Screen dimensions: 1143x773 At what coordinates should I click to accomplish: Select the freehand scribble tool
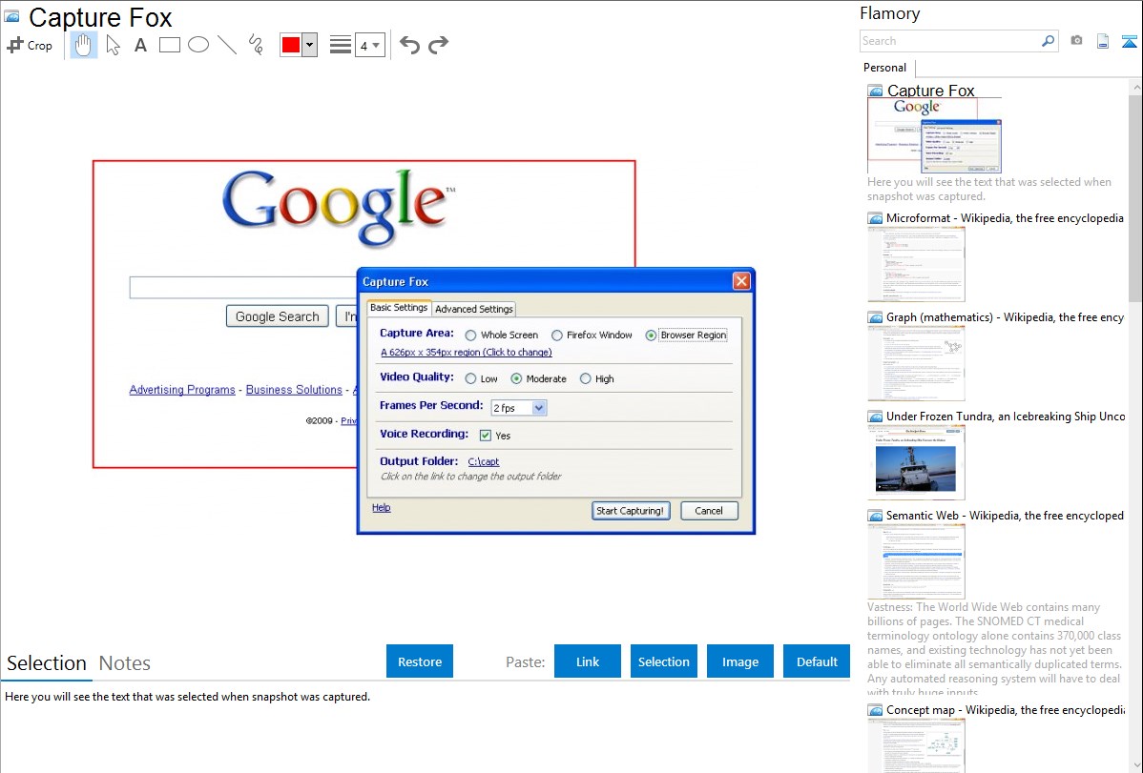coord(256,45)
